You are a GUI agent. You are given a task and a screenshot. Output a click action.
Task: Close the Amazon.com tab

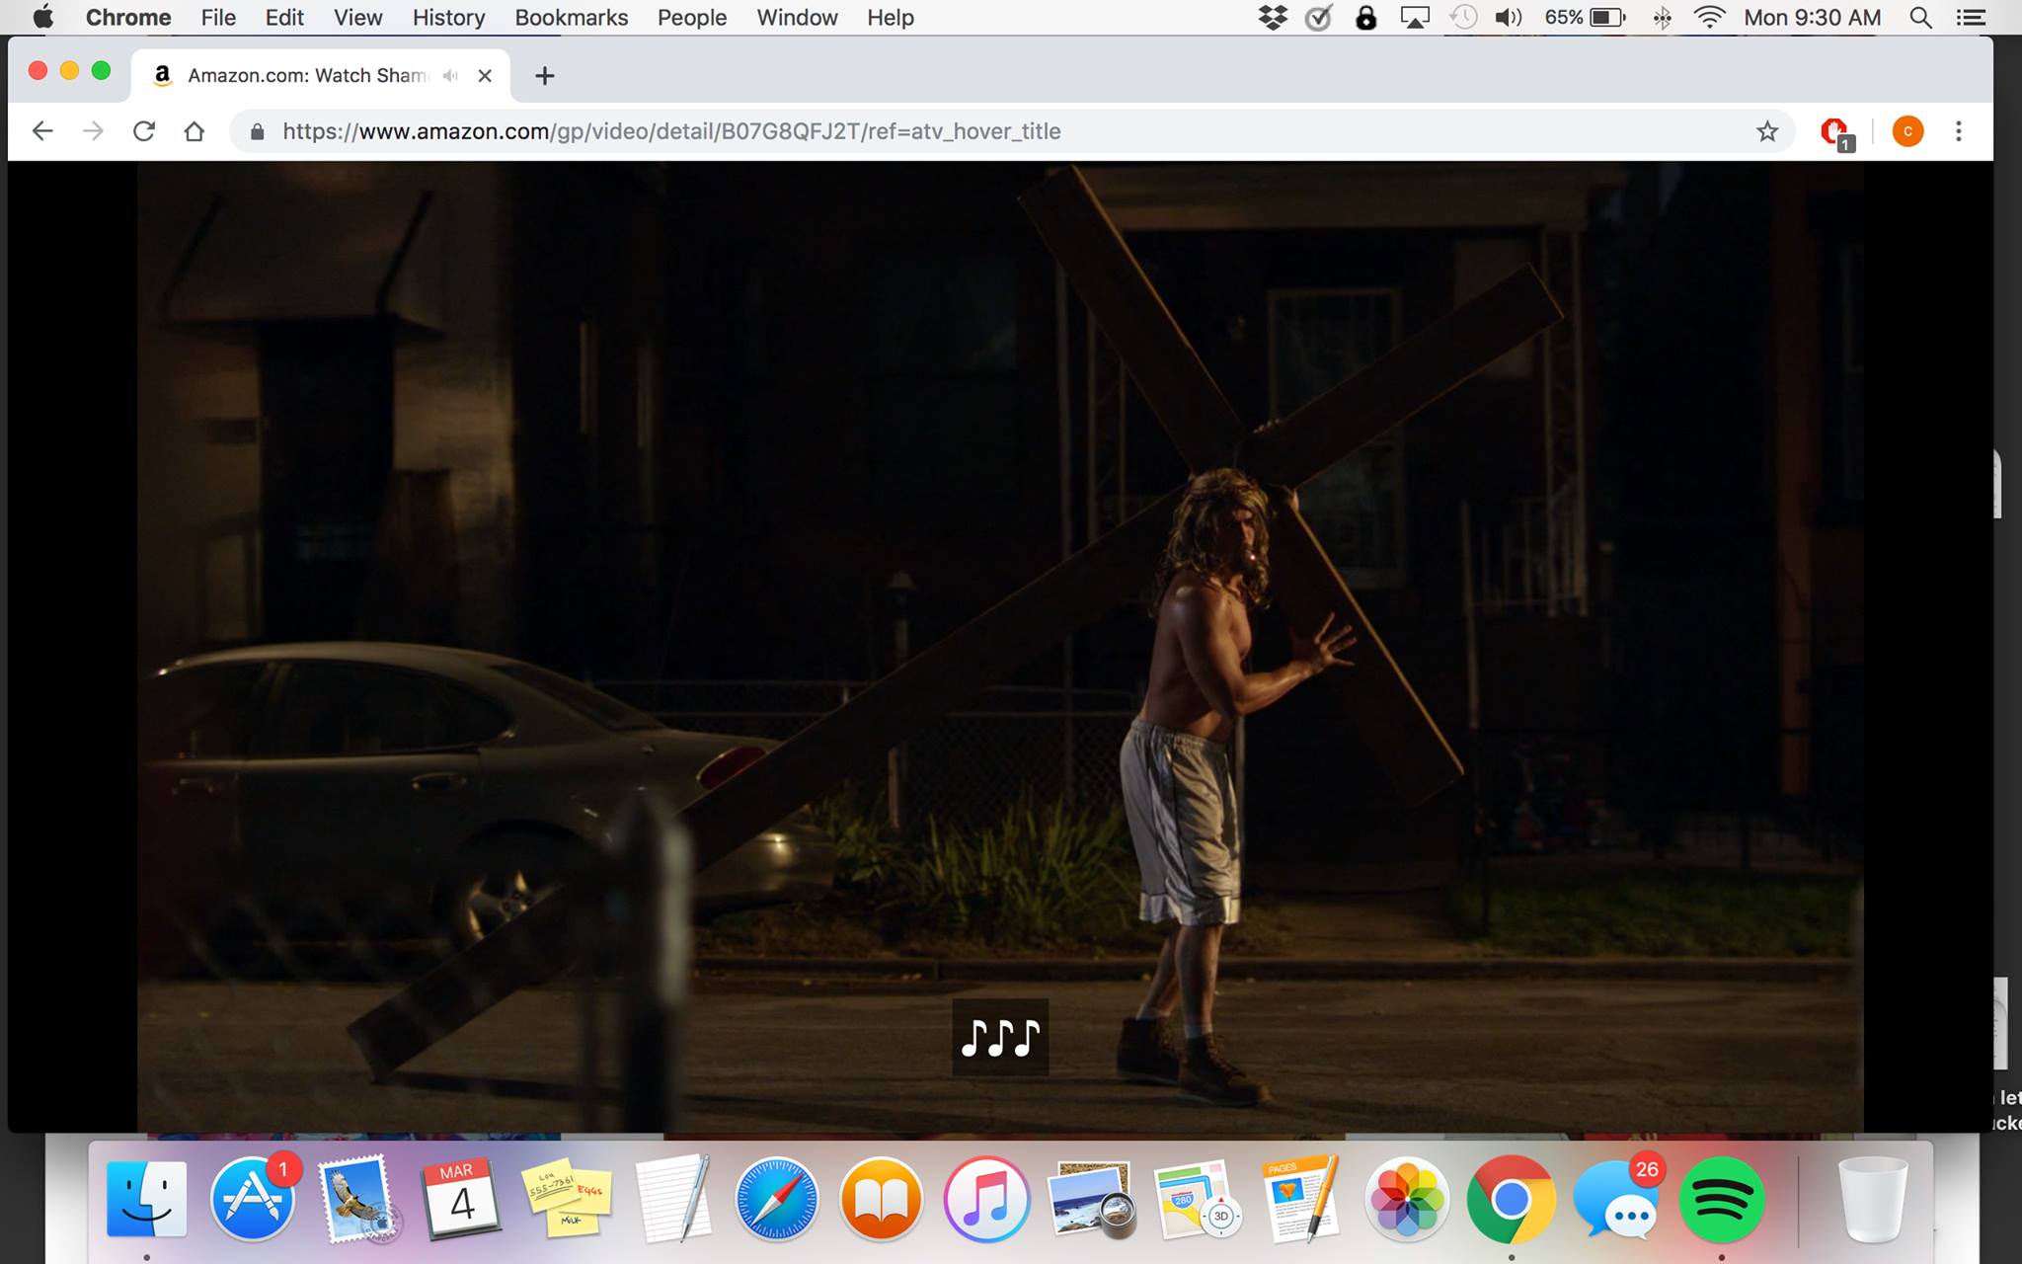(x=485, y=75)
